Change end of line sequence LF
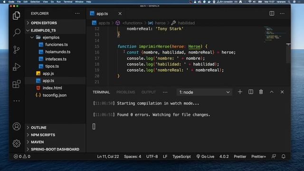This screenshot has width=304, height=171. [165, 156]
